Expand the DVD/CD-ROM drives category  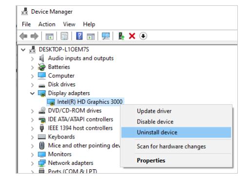(33, 111)
